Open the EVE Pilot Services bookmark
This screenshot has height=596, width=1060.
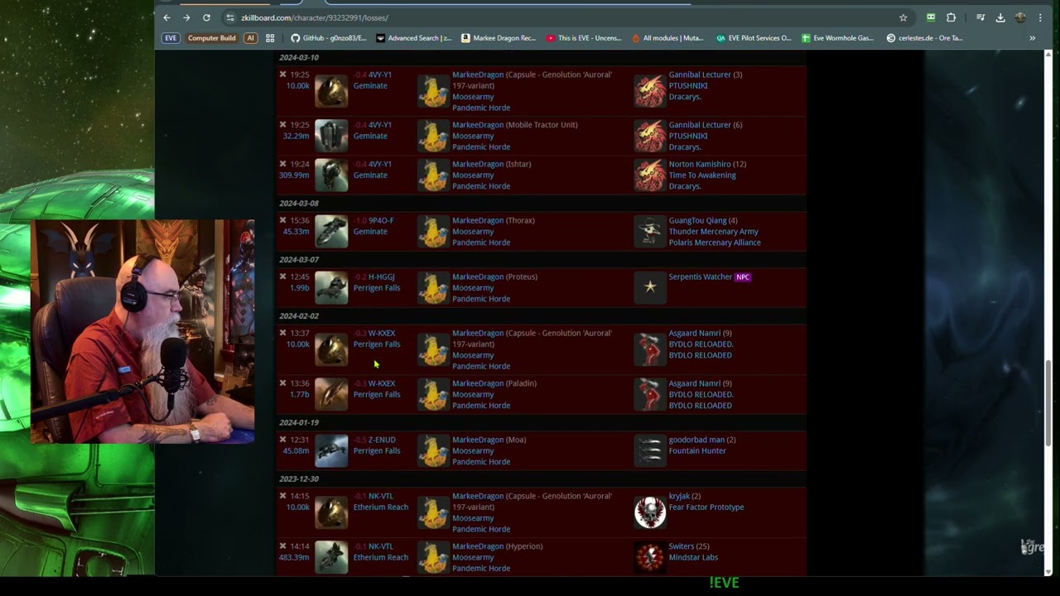[x=754, y=38]
